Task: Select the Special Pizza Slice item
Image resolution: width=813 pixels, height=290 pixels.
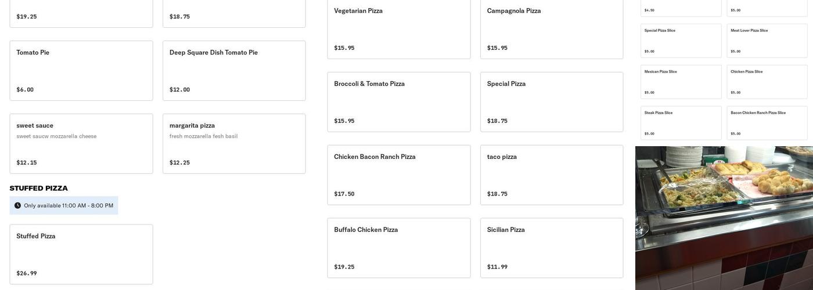Action: [x=681, y=41]
